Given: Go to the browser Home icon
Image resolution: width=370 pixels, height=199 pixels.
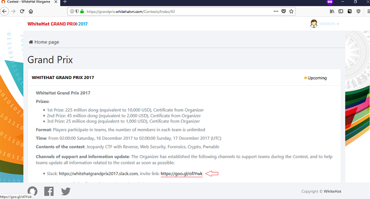Looking at the screenshot, I should tap(31, 11).
